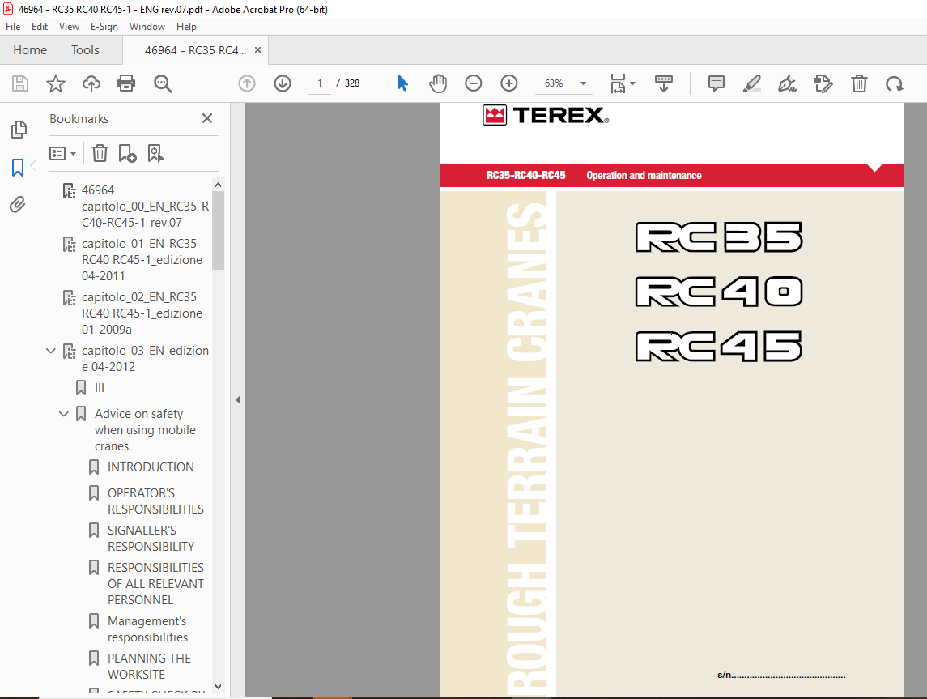Screen dimensions: 927x699
Task: Open the File menu
Action: [13, 27]
